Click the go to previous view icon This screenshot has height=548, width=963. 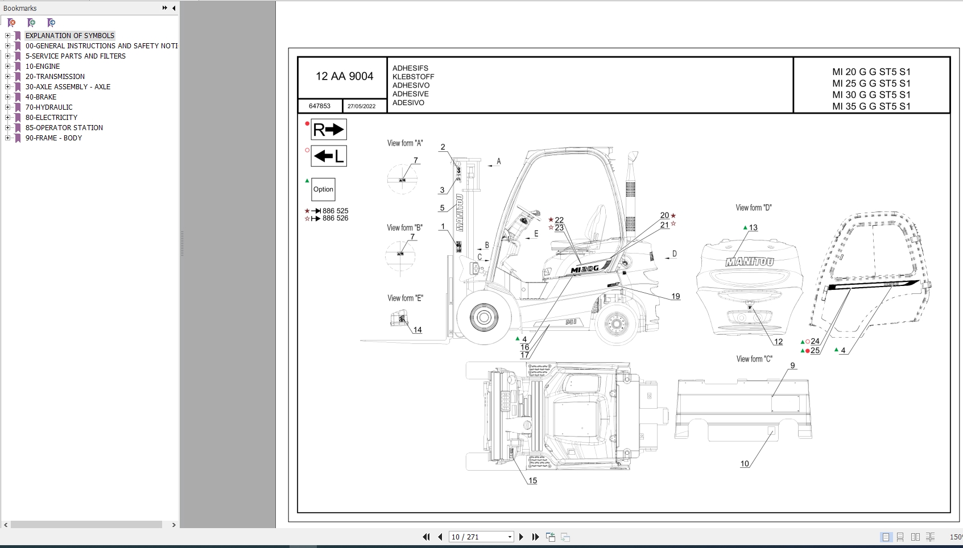pos(551,537)
